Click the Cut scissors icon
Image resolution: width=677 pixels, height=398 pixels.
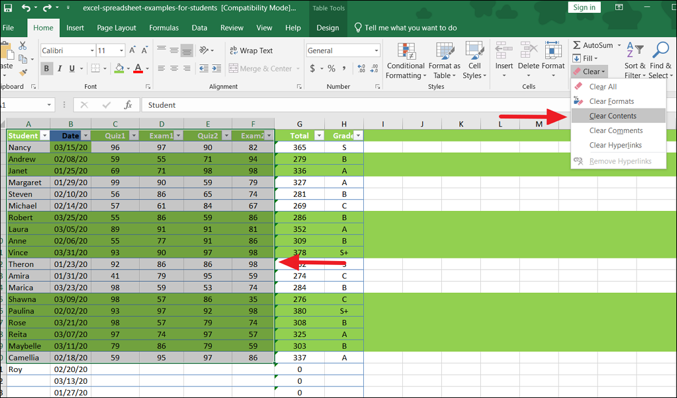tap(23, 45)
